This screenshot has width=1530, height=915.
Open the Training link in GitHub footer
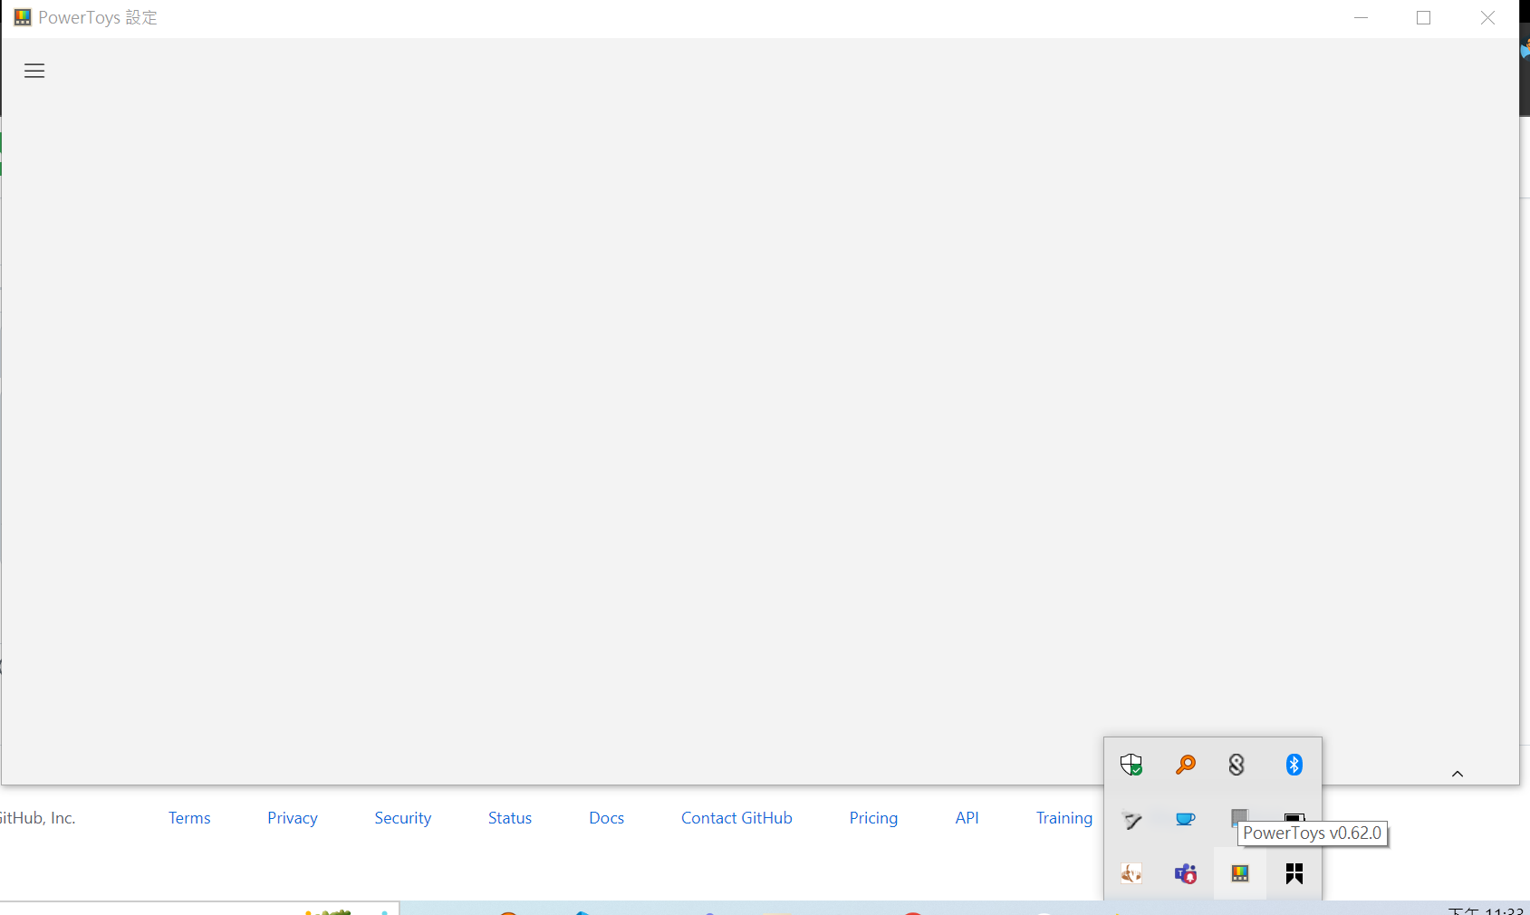pos(1064,818)
